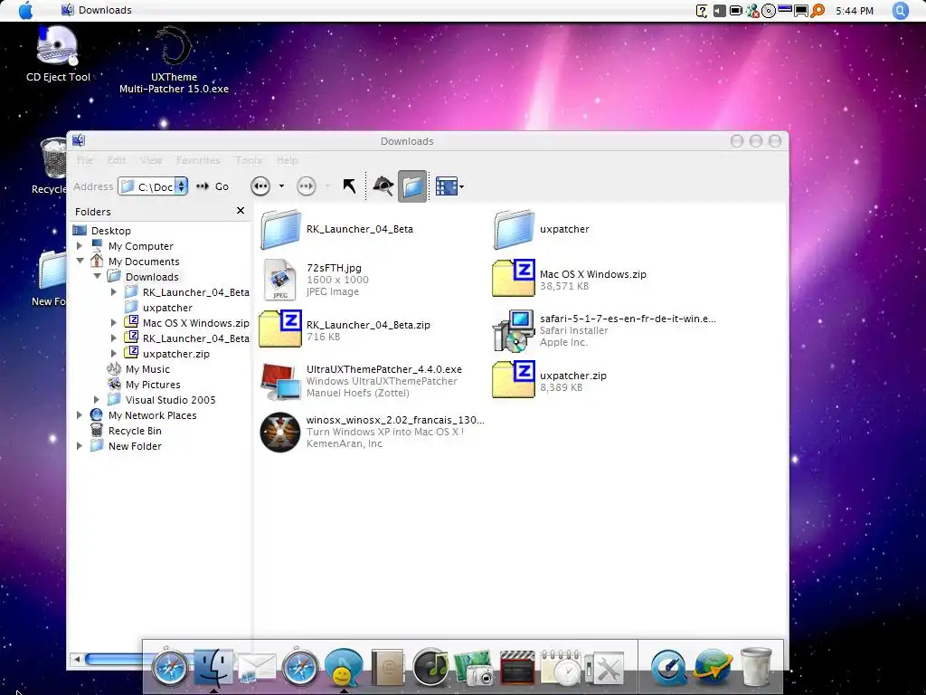
Task: Click the Go button
Action: 213,186
